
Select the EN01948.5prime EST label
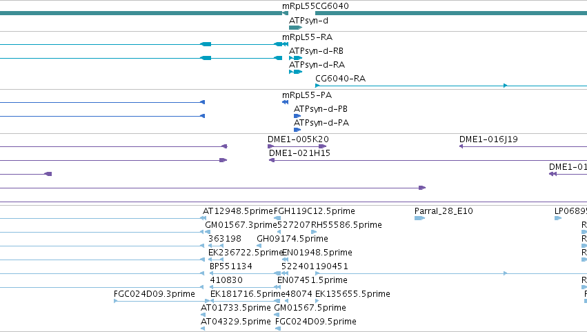(x=317, y=253)
